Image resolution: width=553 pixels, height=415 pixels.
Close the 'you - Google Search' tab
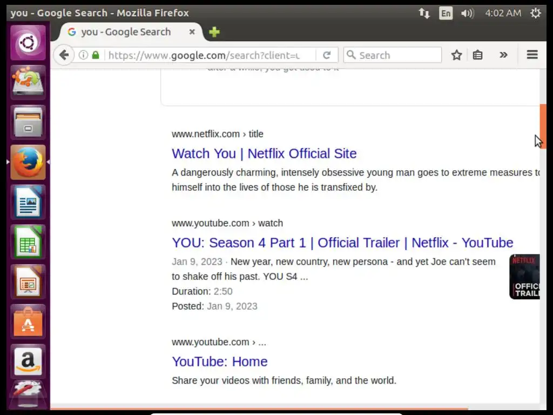[192, 32]
